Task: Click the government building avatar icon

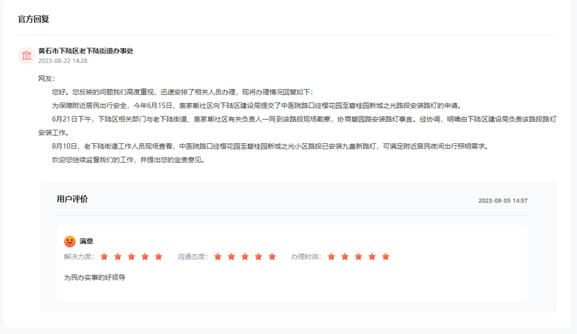Action: coord(26,56)
